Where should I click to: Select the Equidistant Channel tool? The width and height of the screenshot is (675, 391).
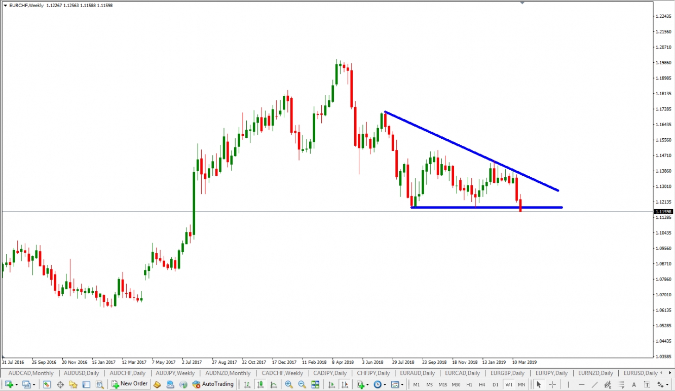[608, 384]
